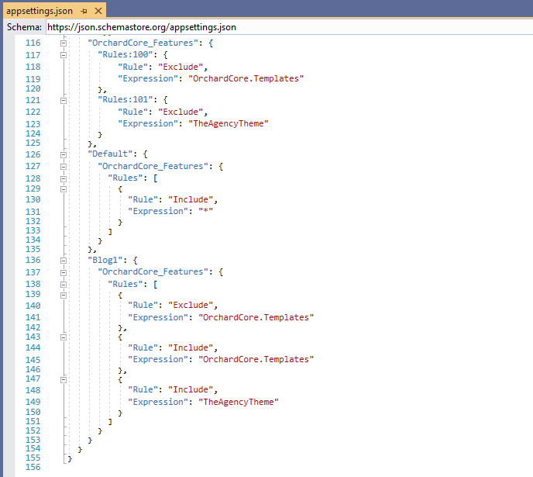This screenshot has height=477, width=533.
Task: Click "TheAgencyTheme" value on line 123
Action: click(229, 123)
